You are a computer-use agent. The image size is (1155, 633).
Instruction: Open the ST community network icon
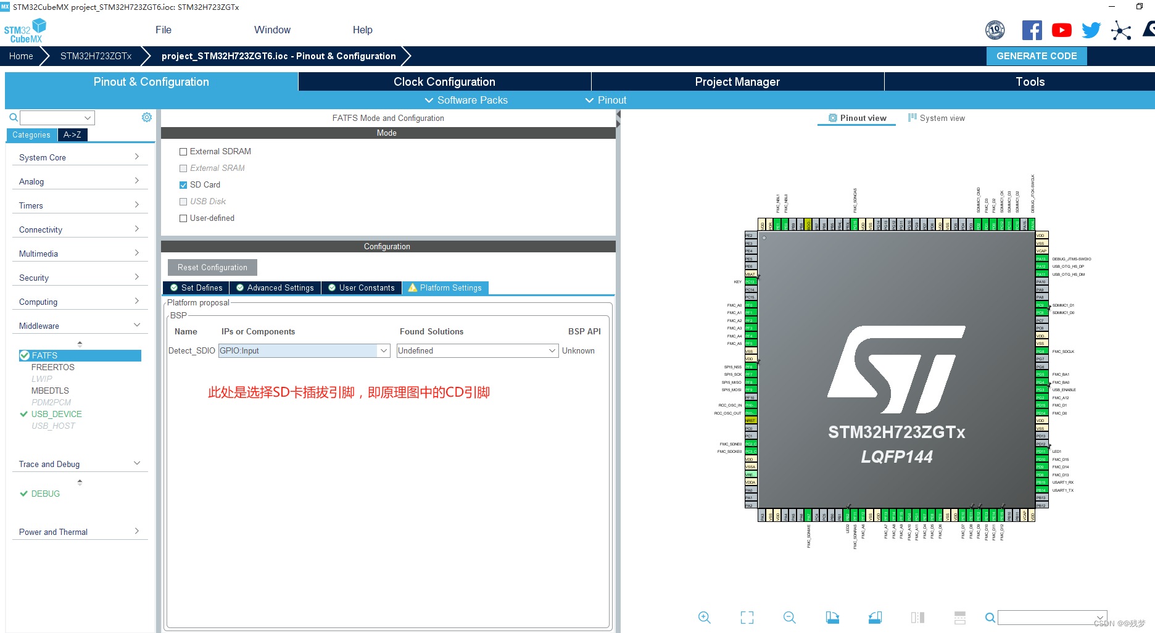pos(1121,30)
